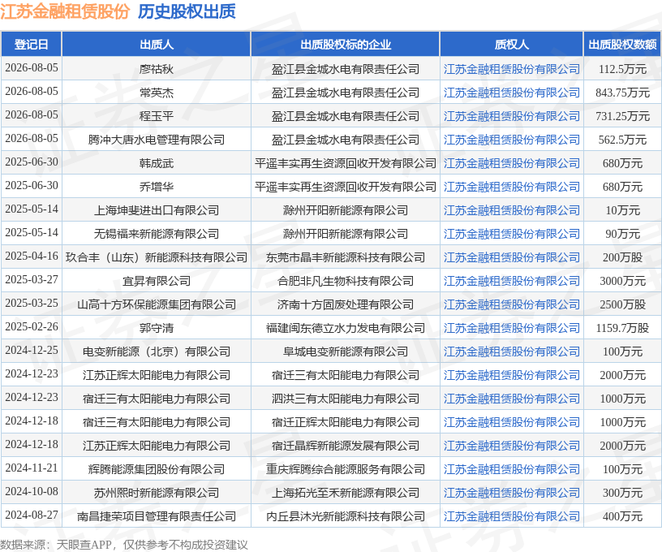This screenshot has width=662, height=552.
Task: Select company 东莞市晶丰新能源科技有限公司
Action: (346, 257)
